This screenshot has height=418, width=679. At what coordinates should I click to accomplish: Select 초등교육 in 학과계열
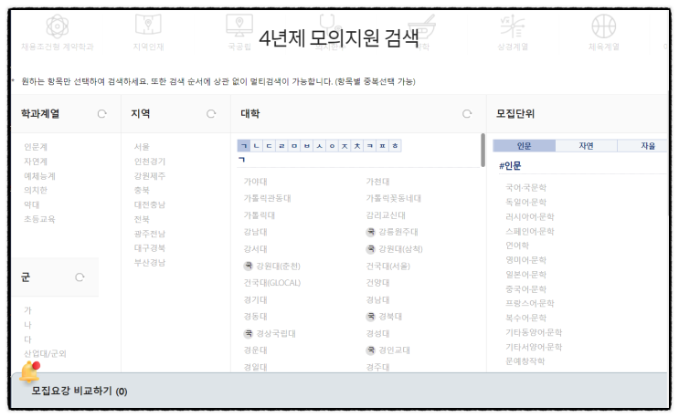coord(39,219)
